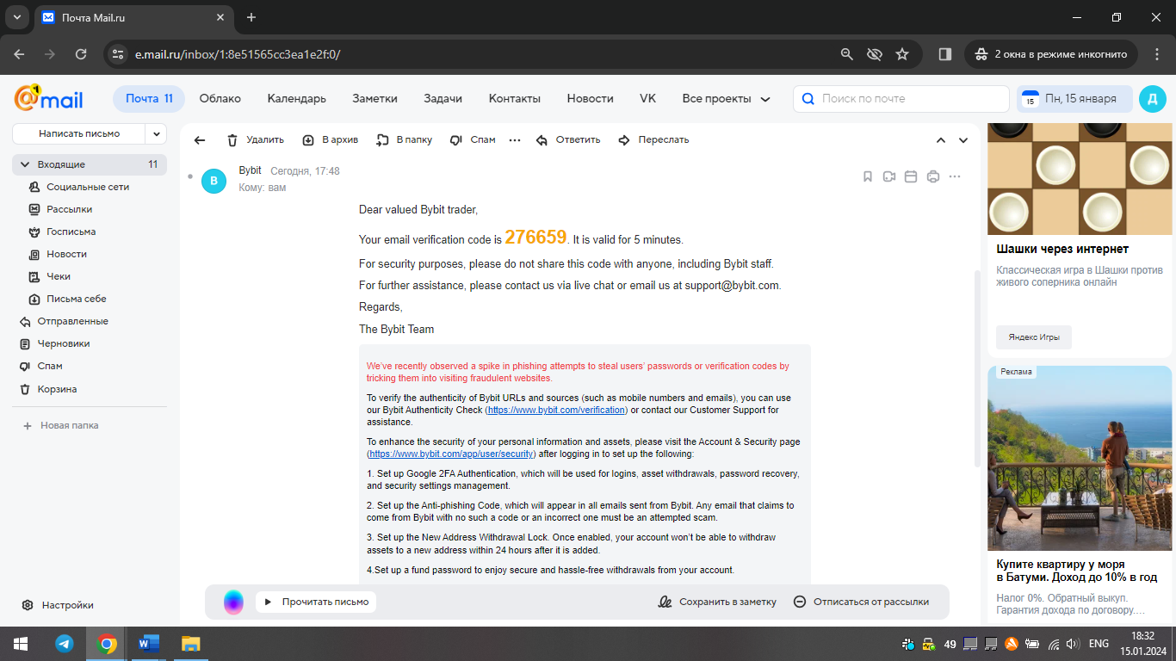The height and width of the screenshot is (661, 1176).
Task: Click the colorful assistant orb icon
Action: pos(233,602)
